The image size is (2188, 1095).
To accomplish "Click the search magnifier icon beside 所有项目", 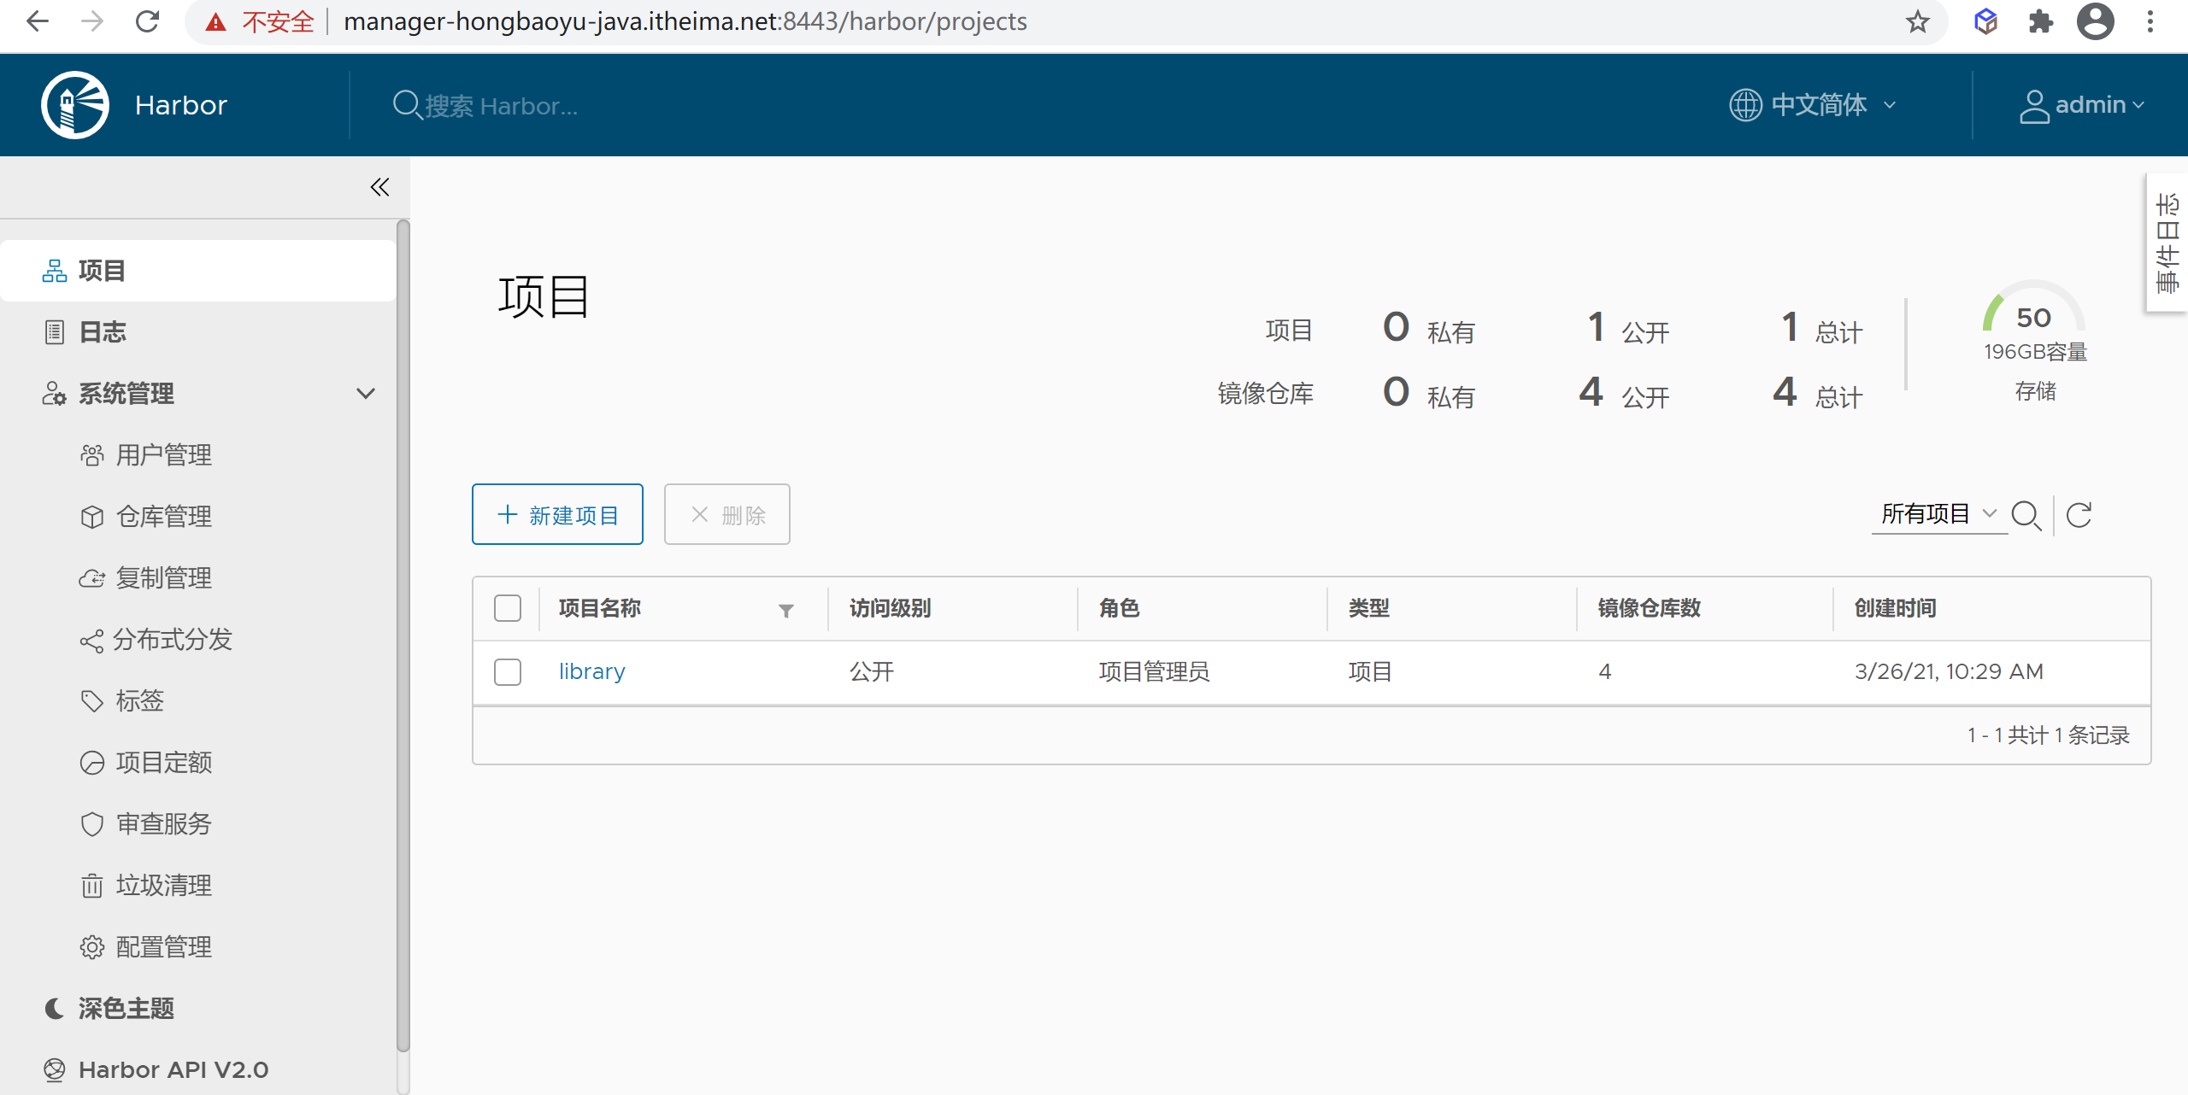I will pyautogui.click(x=2026, y=515).
